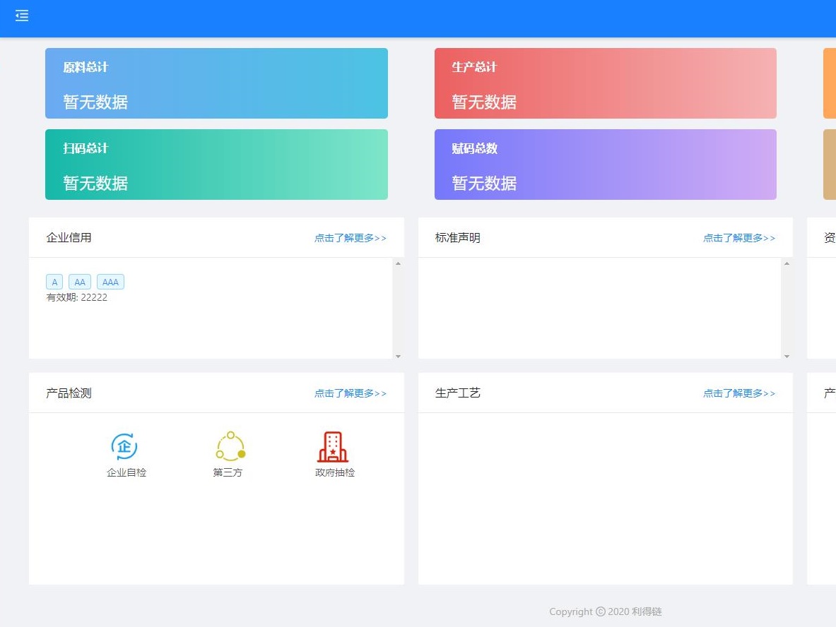This screenshot has height=627, width=836.
Task: Collapse the sidebar menu hamburger icon
Action: [x=22, y=16]
